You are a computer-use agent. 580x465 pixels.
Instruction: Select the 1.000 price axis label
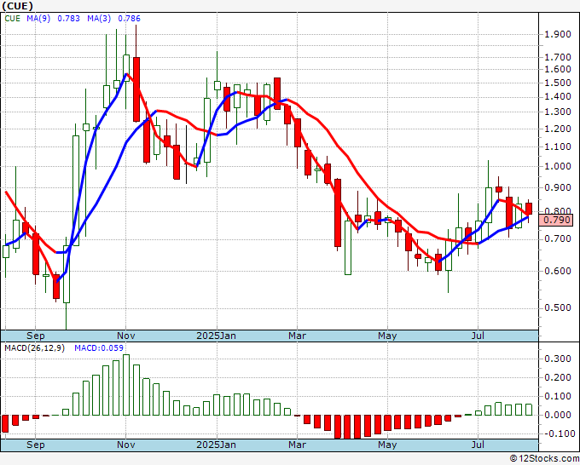[x=558, y=166]
